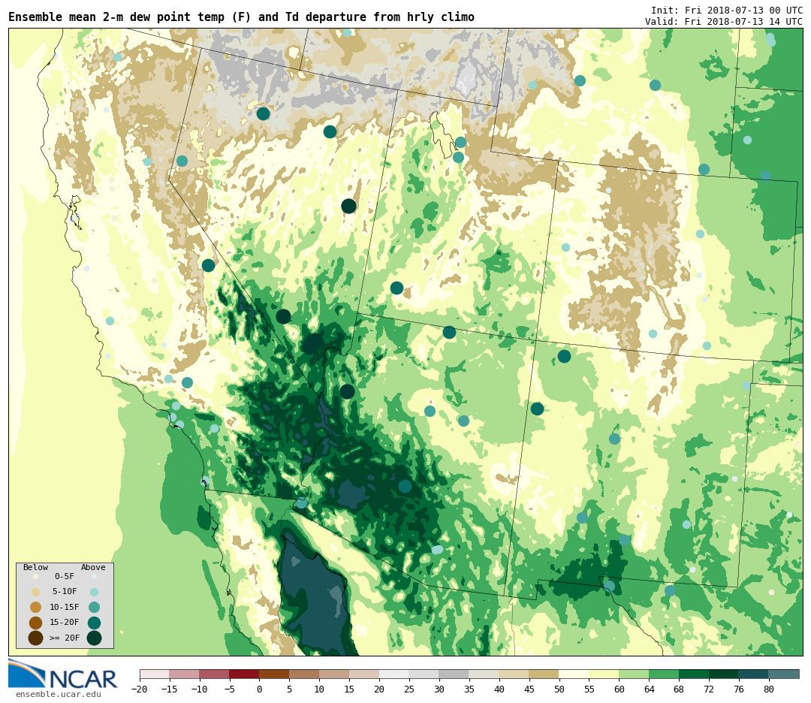This screenshot has width=811, height=703.
Task: Select the Below dot in the 0-5F legend row
Action: (36, 576)
